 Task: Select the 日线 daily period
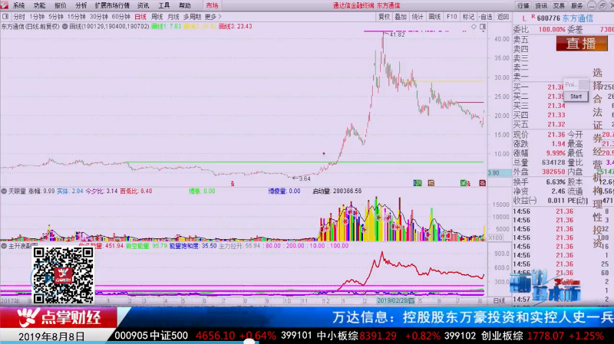140,17
